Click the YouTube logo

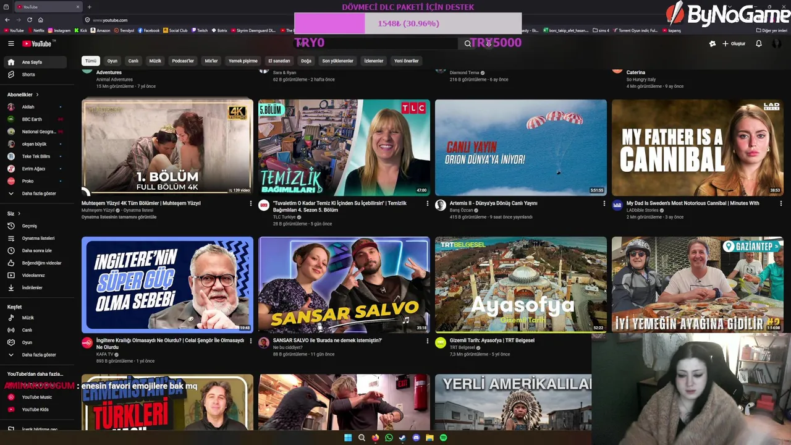[x=38, y=44]
